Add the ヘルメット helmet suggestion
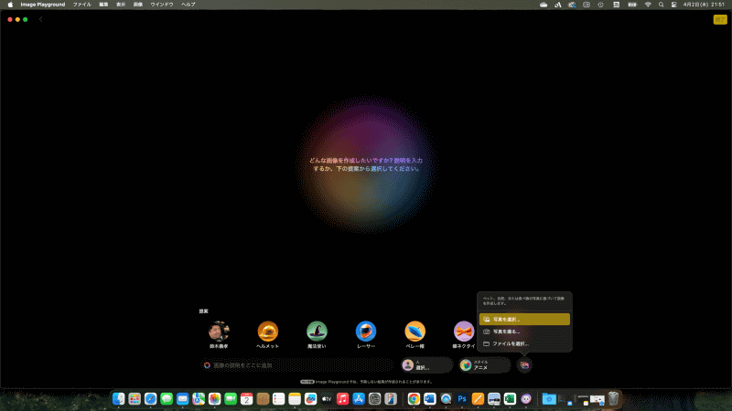The height and width of the screenshot is (411, 732). pyautogui.click(x=268, y=332)
